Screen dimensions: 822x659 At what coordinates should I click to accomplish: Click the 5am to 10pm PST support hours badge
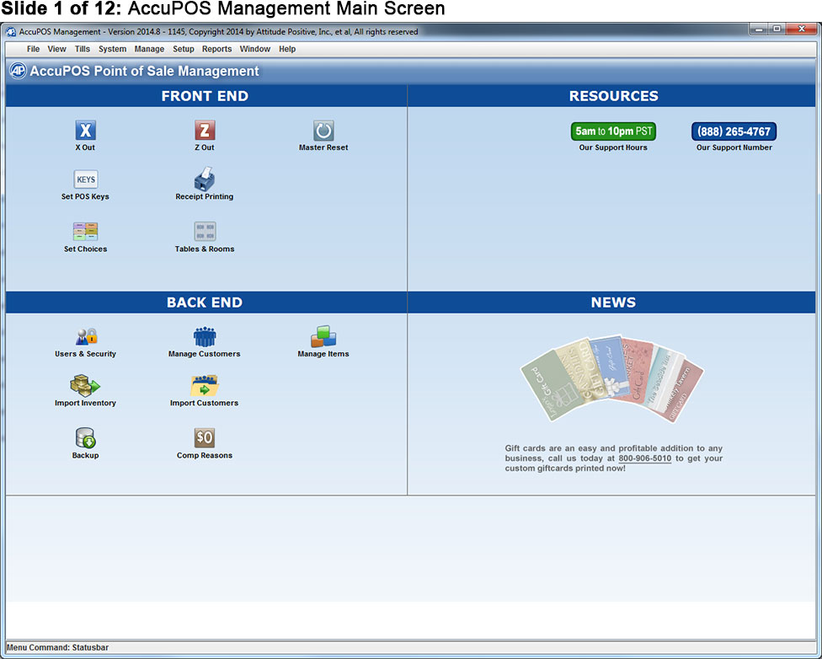(613, 131)
